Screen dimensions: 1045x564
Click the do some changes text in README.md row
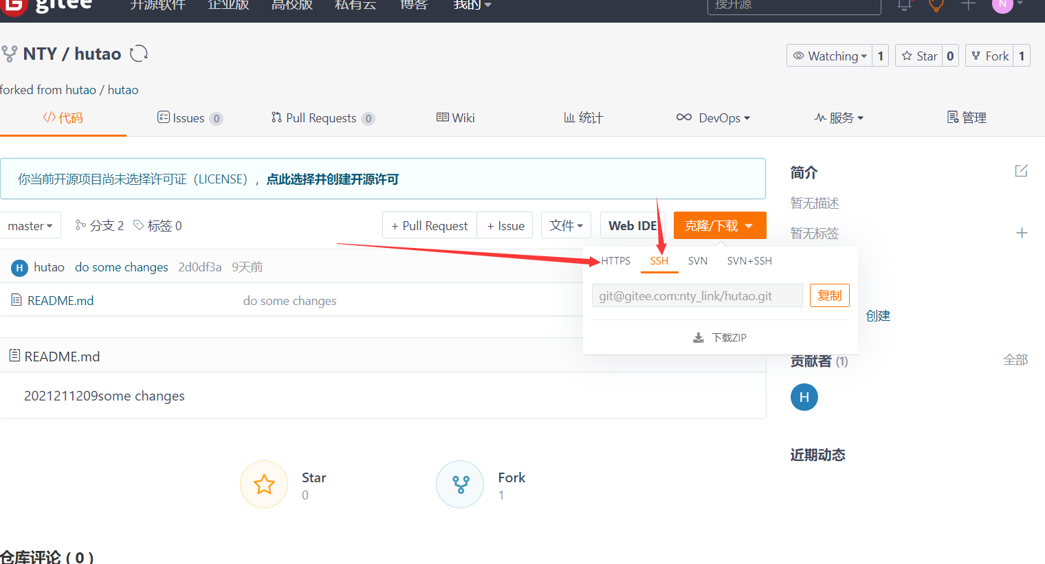coord(289,301)
